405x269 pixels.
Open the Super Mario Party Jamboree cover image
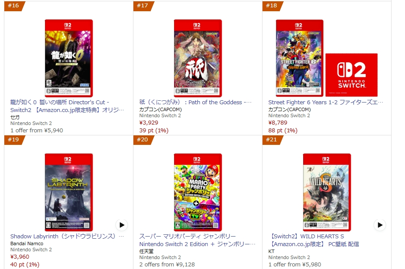pos(198,192)
